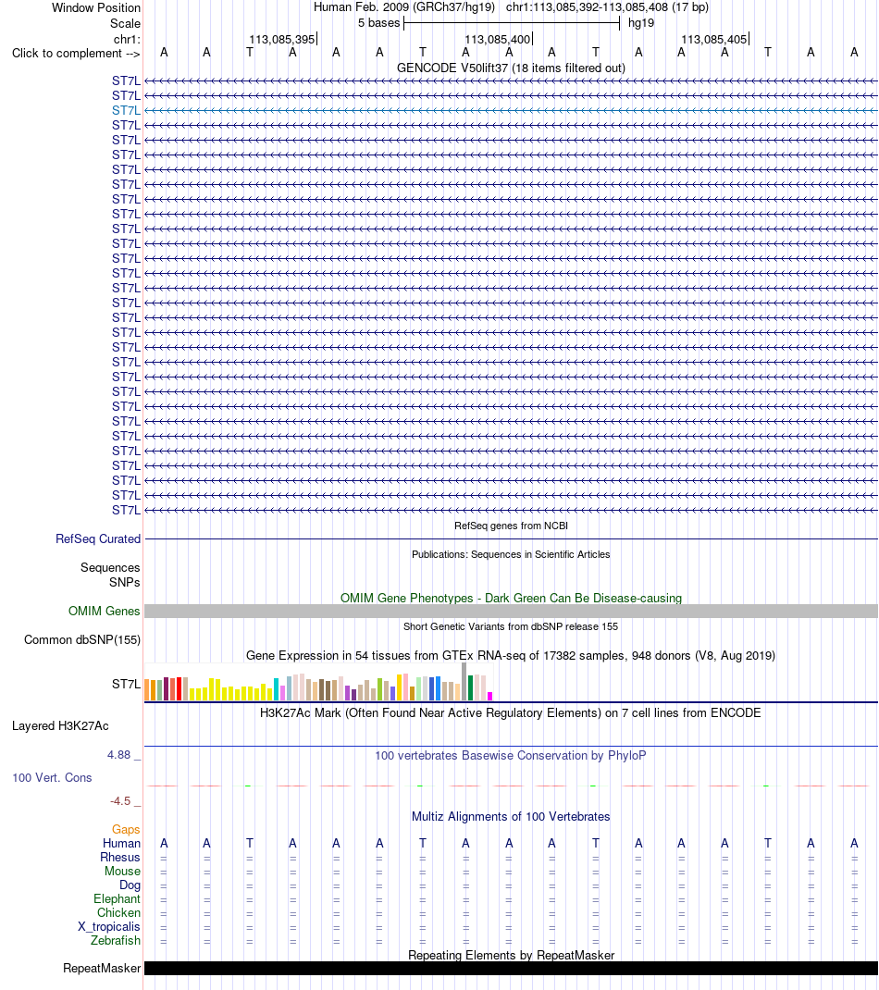The image size is (879, 990).
Task: Open '100 vertebrates Basewise Conservation by PhyloP' title
Action: pos(511,755)
